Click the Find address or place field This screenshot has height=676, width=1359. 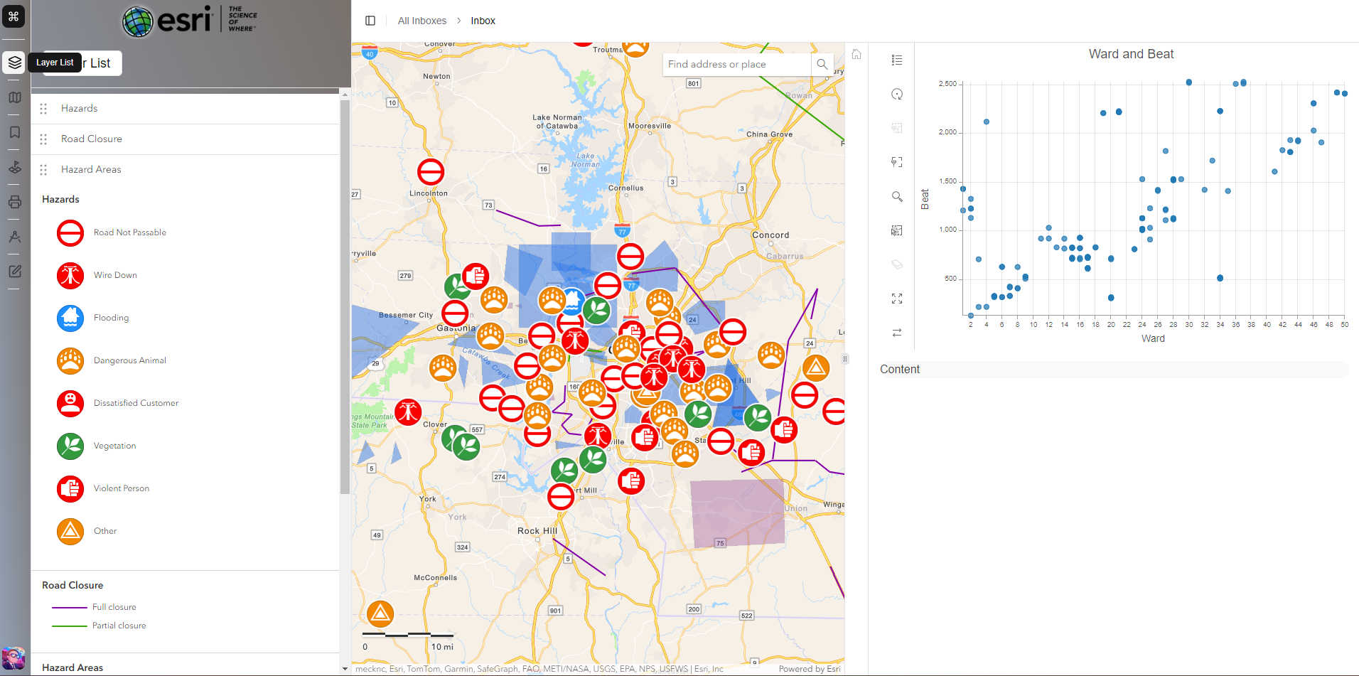pyautogui.click(x=736, y=64)
